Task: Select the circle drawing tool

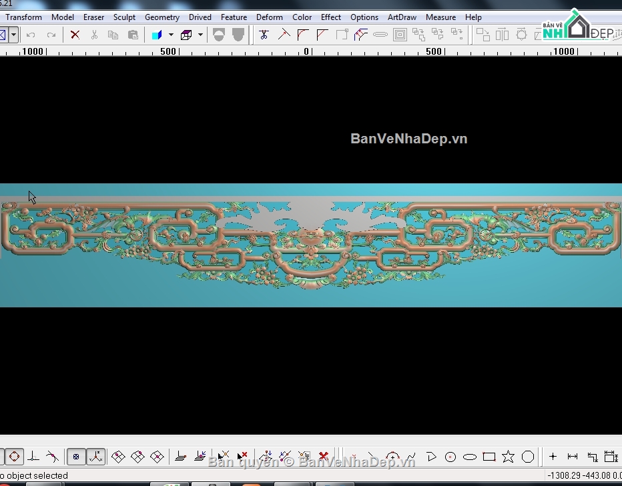Action: 450,457
